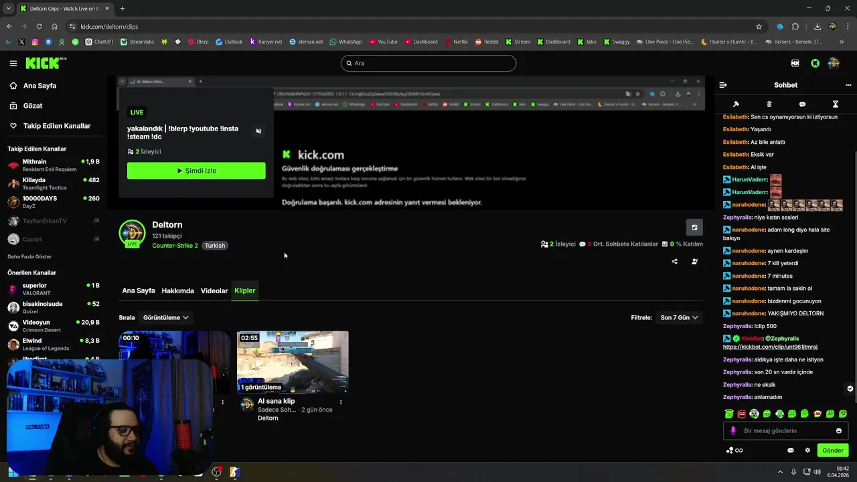
Task: Switch to Videolar channel tab
Action: (x=214, y=291)
